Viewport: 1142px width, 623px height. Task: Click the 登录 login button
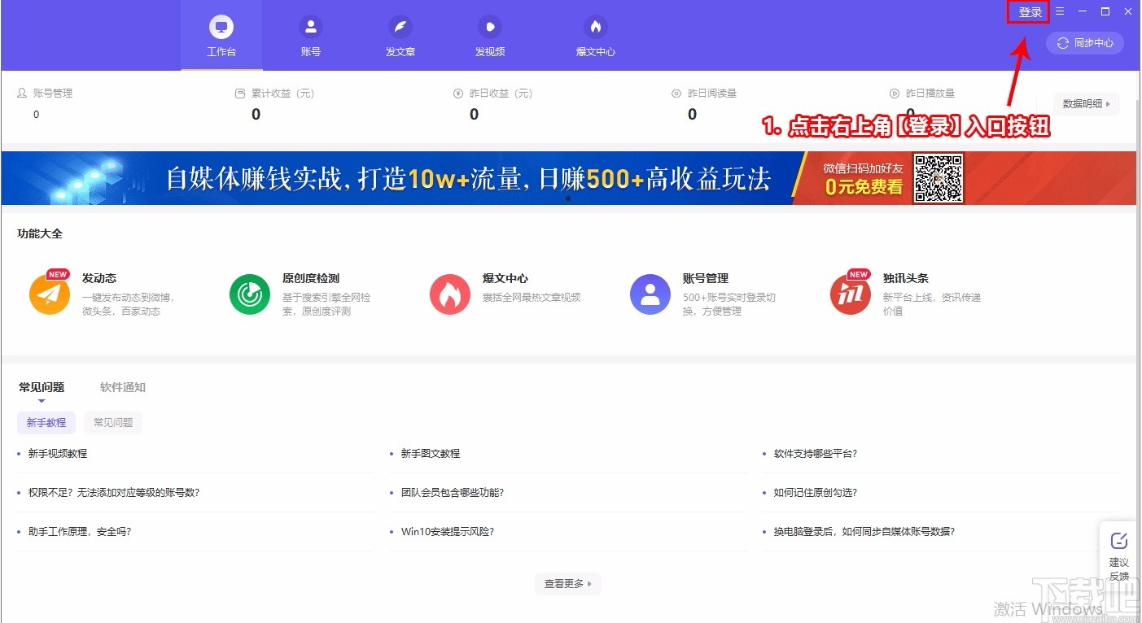[1028, 11]
